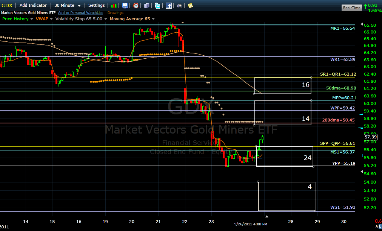Expand the Price History dropdown arrow
The width and height of the screenshot is (382, 231).
[32, 19]
